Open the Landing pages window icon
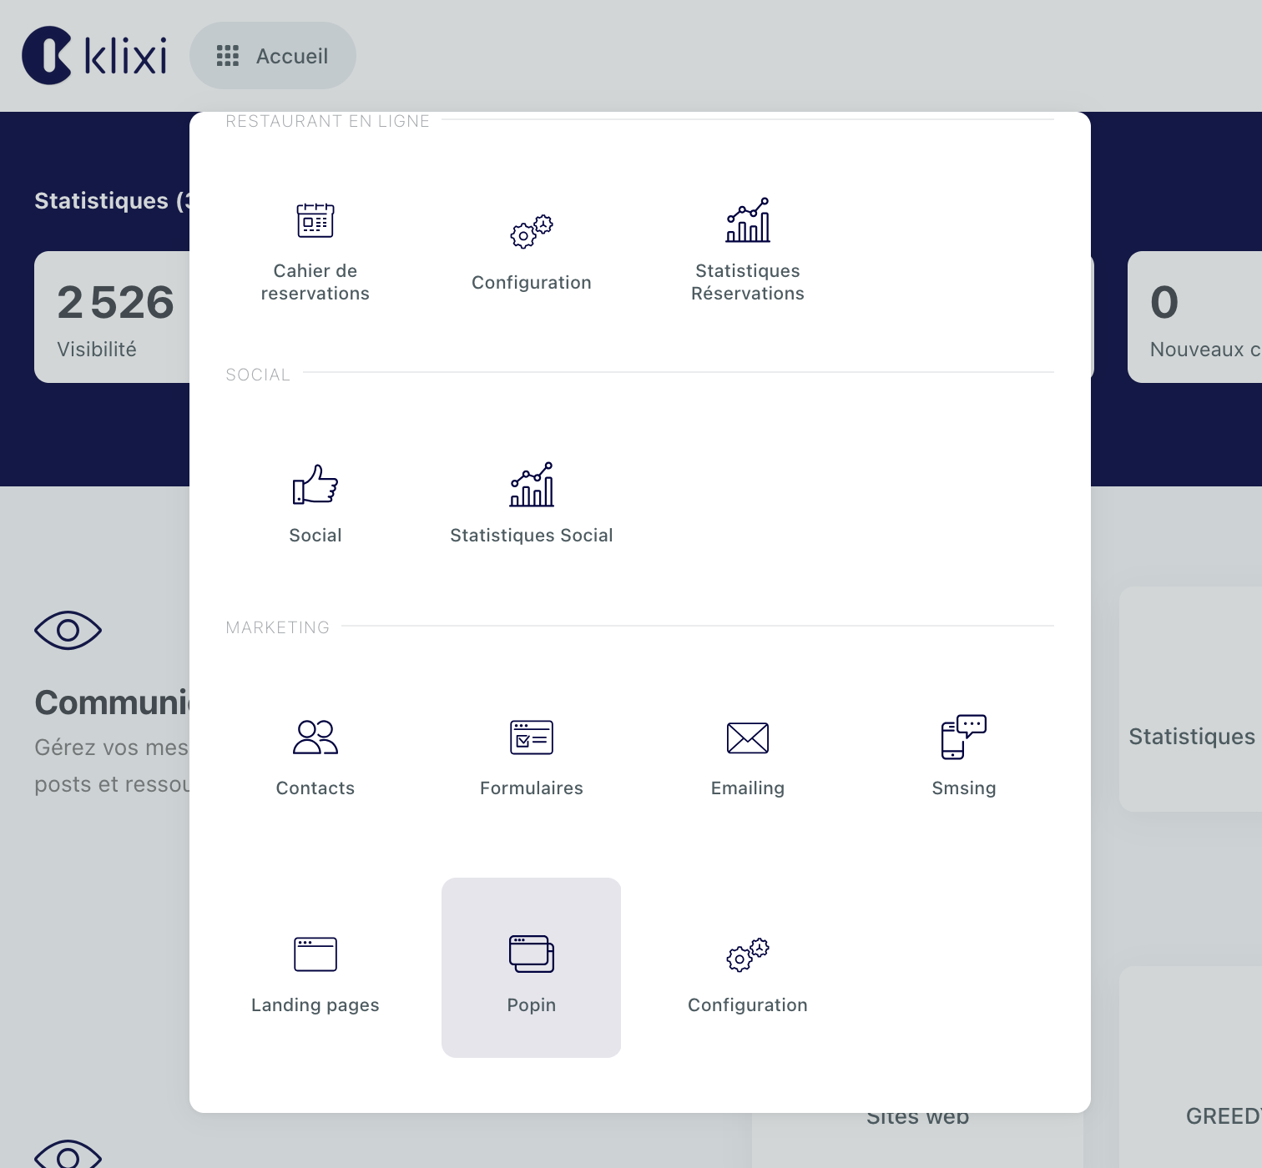 [315, 954]
